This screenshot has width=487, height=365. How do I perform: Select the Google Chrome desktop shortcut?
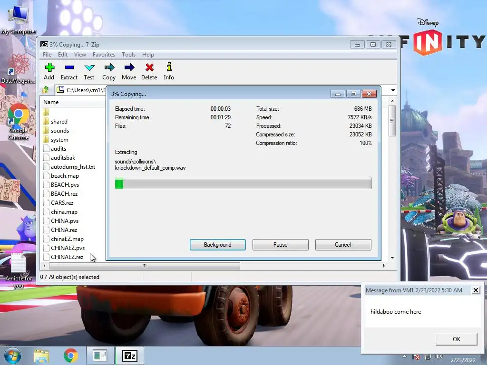click(x=19, y=122)
